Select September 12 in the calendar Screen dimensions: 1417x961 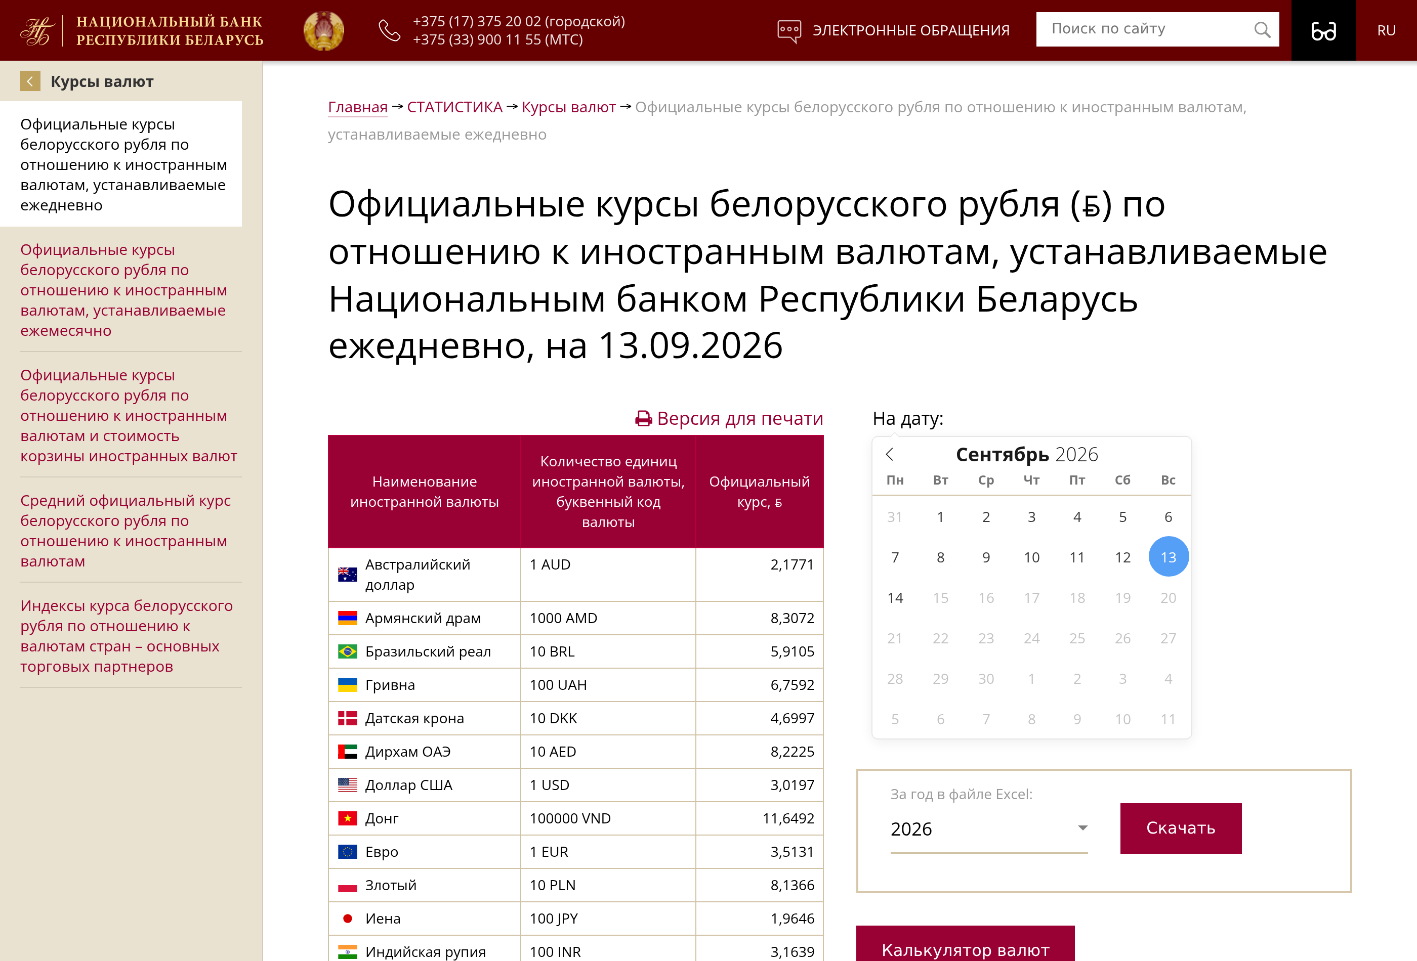[x=1122, y=557]
